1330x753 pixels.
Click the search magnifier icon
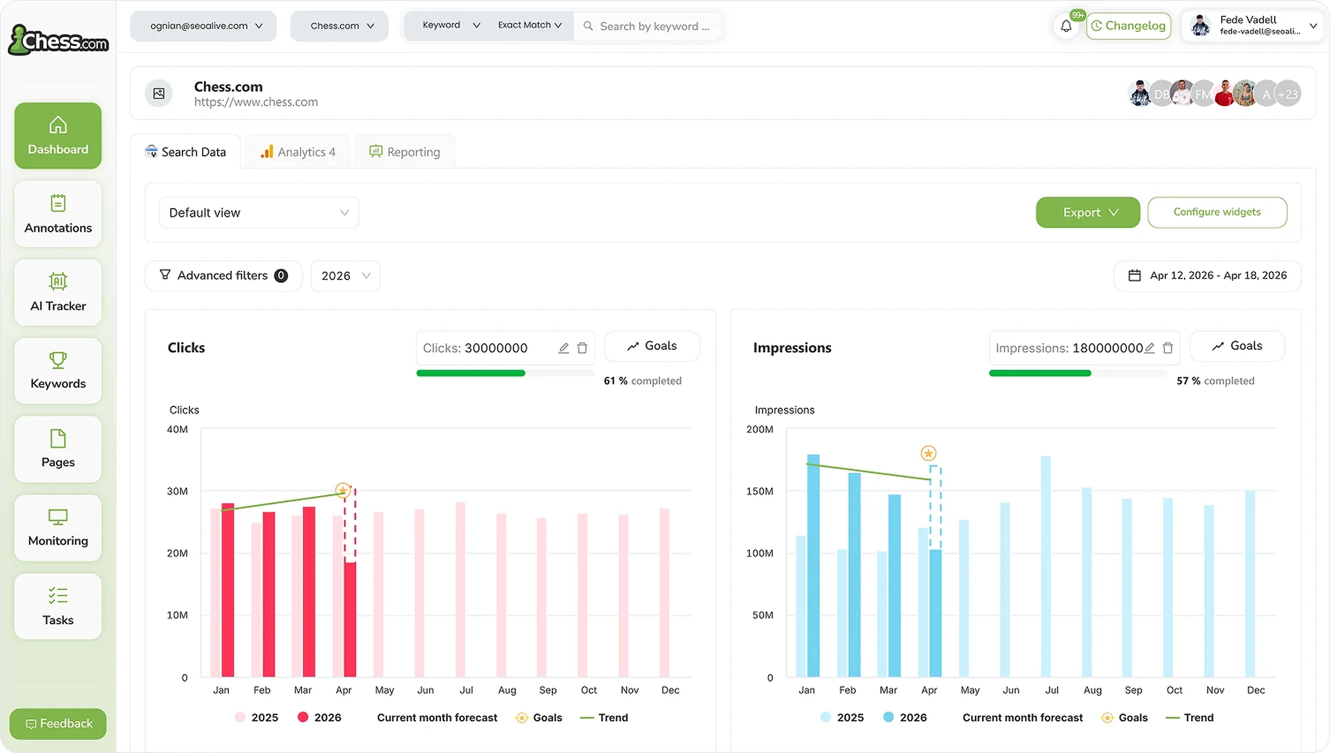[588, 26]
